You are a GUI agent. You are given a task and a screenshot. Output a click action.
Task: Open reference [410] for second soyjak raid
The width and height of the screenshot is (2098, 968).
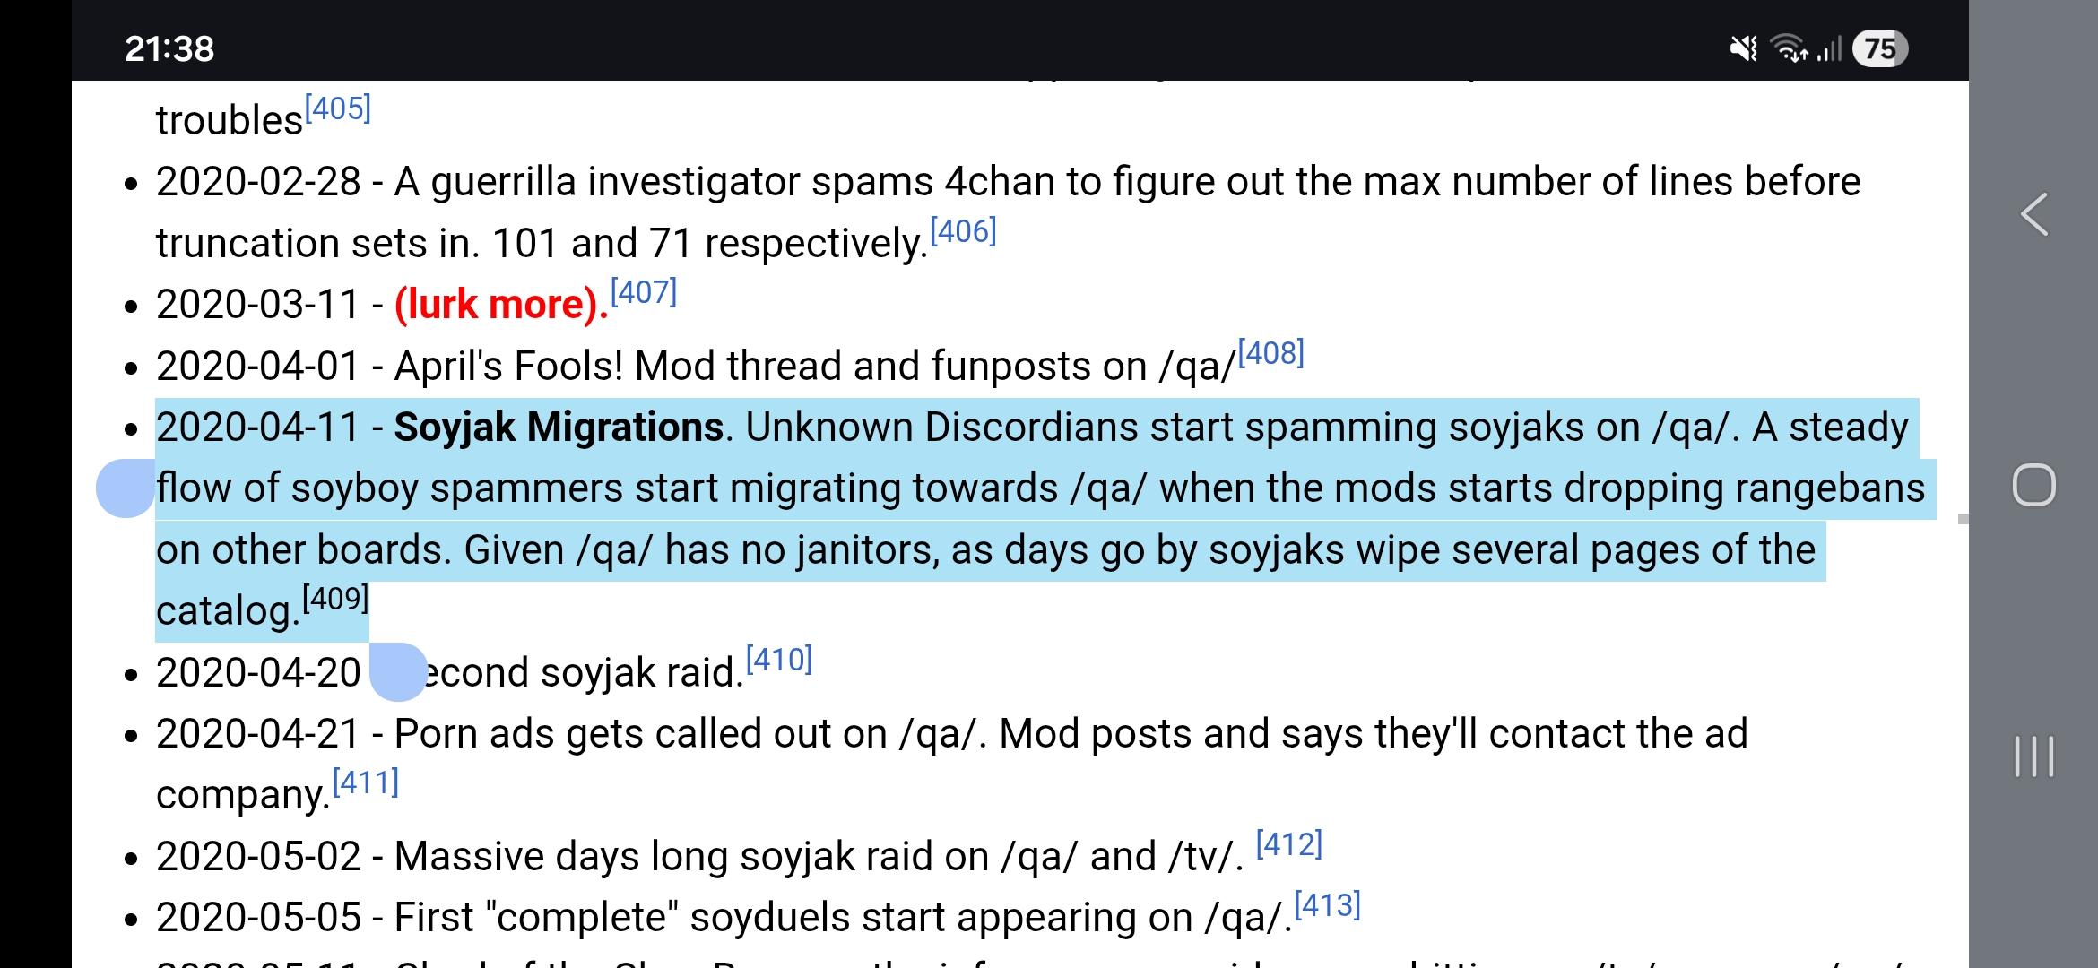point(779,661)
